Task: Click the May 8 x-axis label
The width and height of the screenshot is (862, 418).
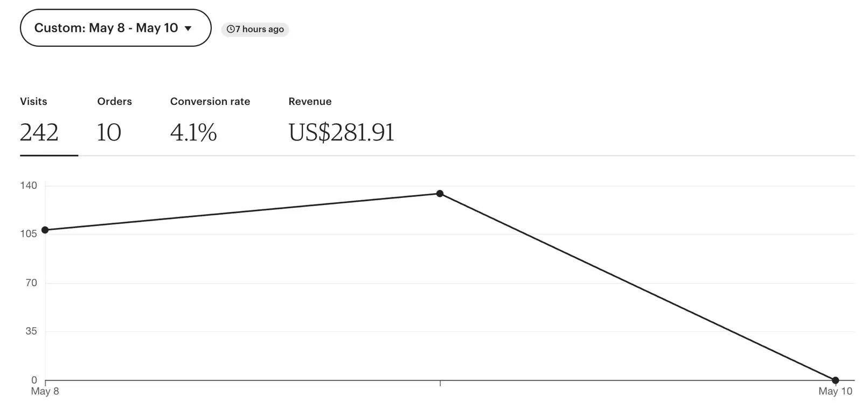Action: (45, 391)
